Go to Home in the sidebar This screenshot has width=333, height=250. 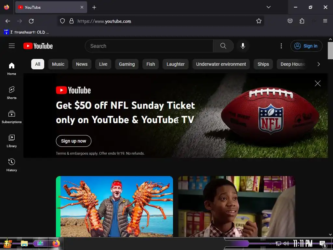tap(12, 69)
